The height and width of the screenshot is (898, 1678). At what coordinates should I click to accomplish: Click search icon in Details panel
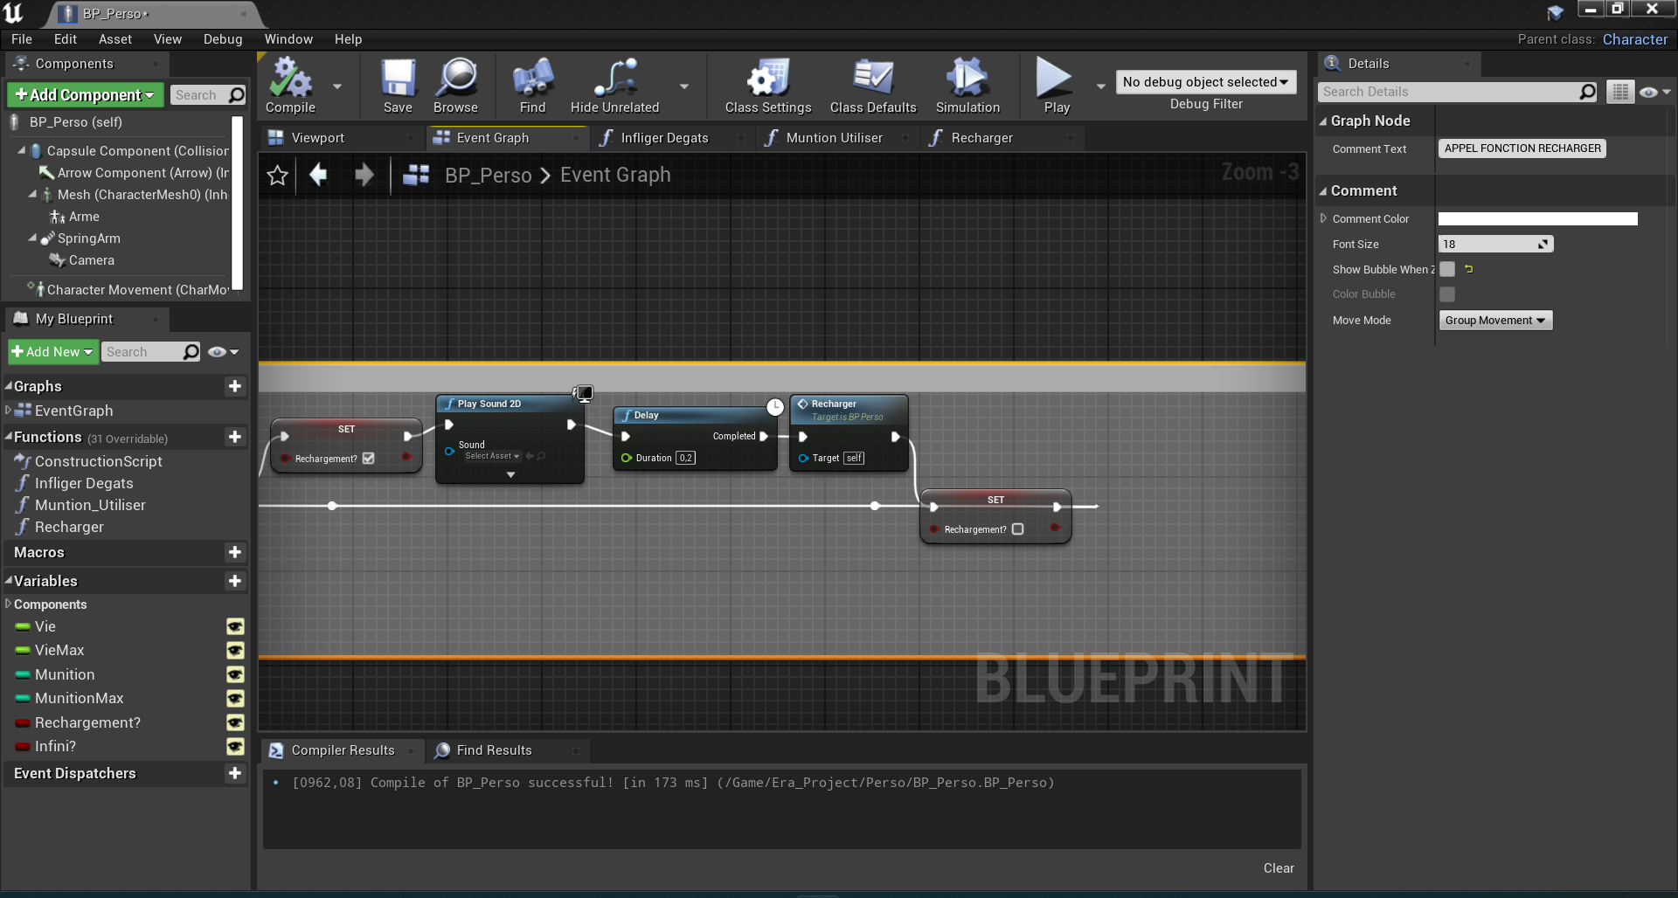tap(1587, 92)
